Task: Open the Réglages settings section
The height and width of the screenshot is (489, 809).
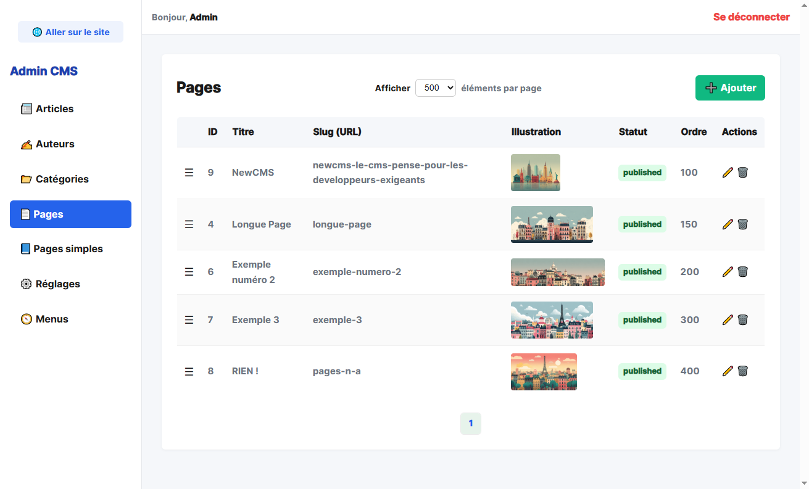Action: [57, 284]
